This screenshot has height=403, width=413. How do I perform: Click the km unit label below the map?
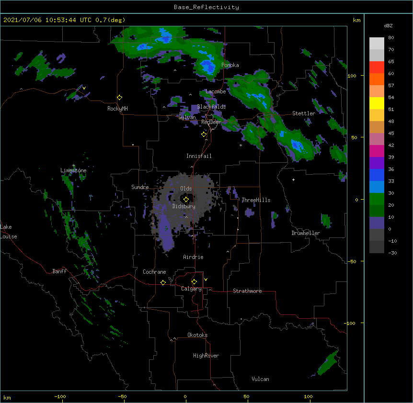point(7,397)
